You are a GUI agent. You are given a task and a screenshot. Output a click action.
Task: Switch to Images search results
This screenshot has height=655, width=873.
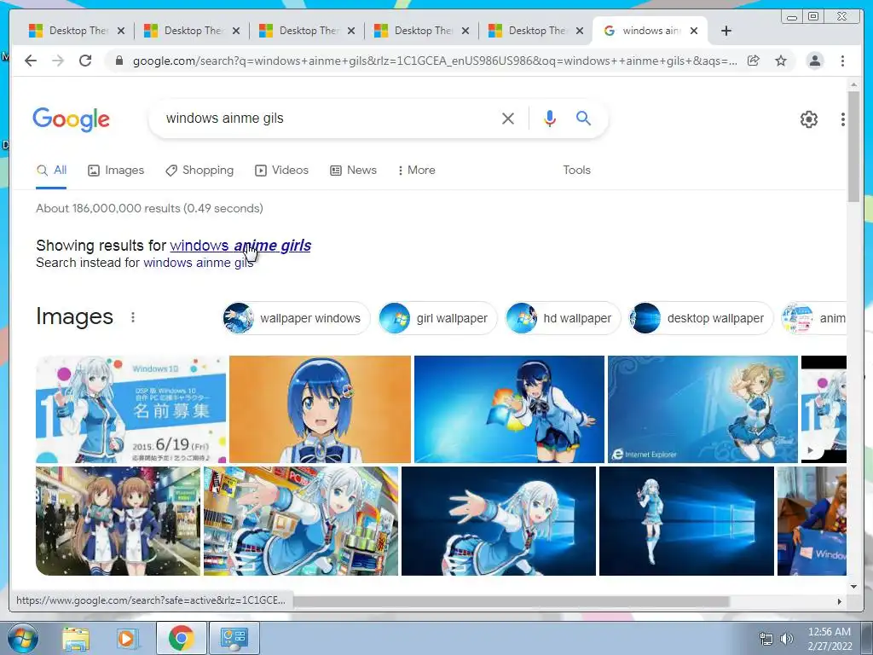pos(116,171)
